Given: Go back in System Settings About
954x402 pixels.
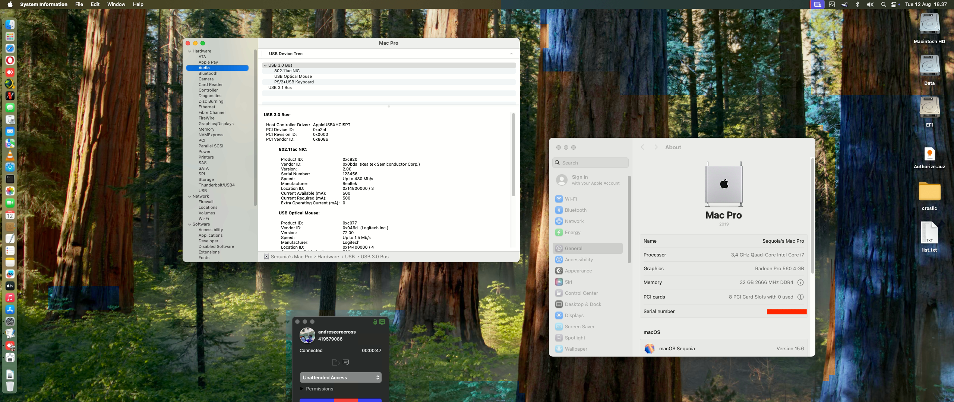Looking at the screenshot, I should (x=642, y=147).
